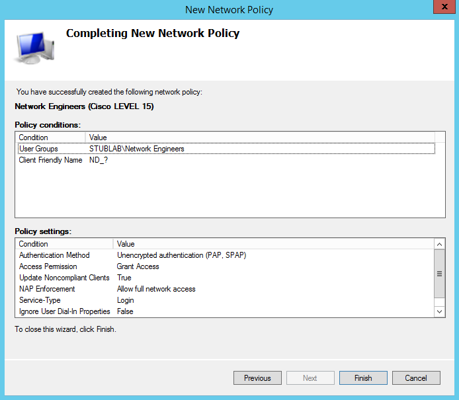Screen dimensions: 459x400
Task: Click the network policy computer icon
Action: 34,48
